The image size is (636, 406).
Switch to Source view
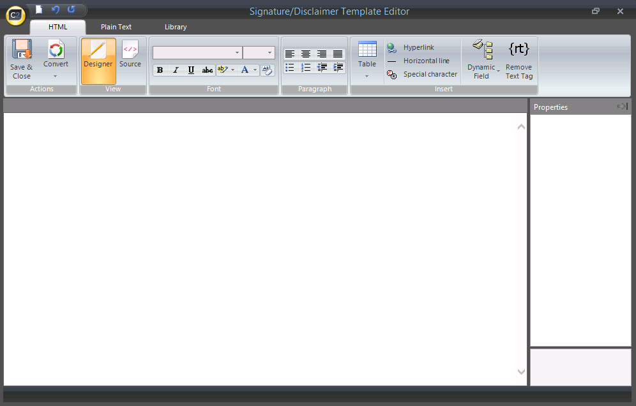tap(130, 54)
